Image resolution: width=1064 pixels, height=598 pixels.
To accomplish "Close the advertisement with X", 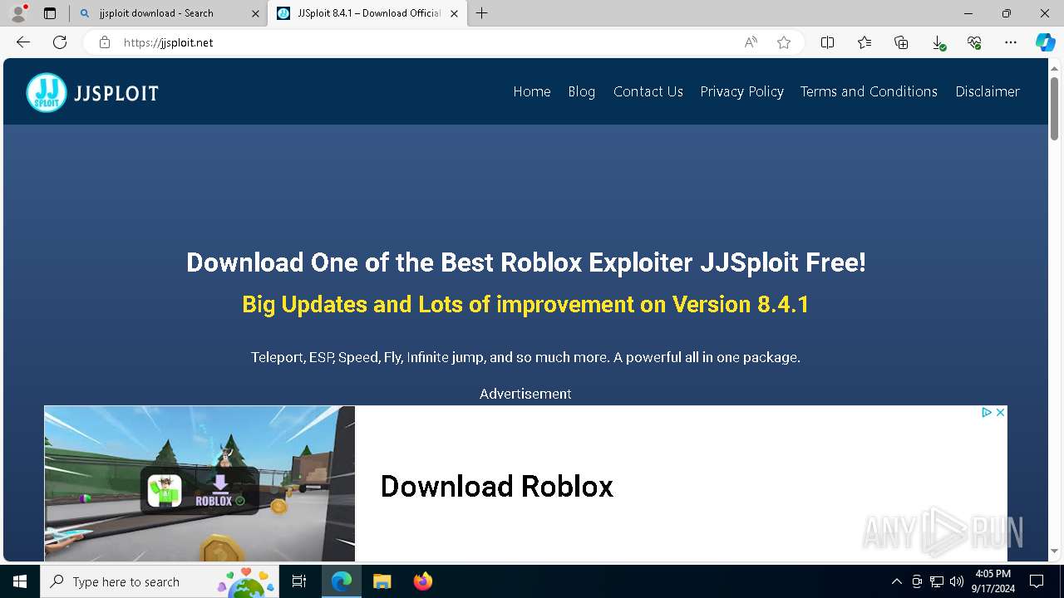I will [1000, 412].
